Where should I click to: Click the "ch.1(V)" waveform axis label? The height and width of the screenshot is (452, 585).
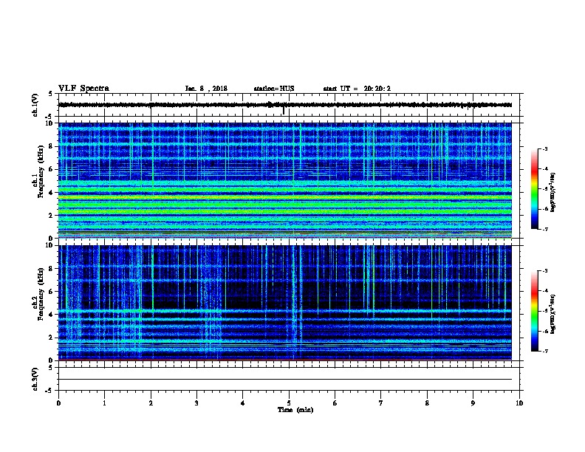tap(35, 105)
